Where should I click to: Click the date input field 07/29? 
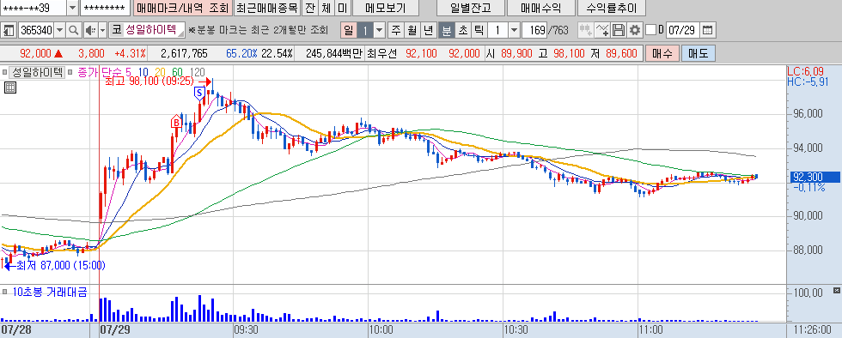click(683, 30)
